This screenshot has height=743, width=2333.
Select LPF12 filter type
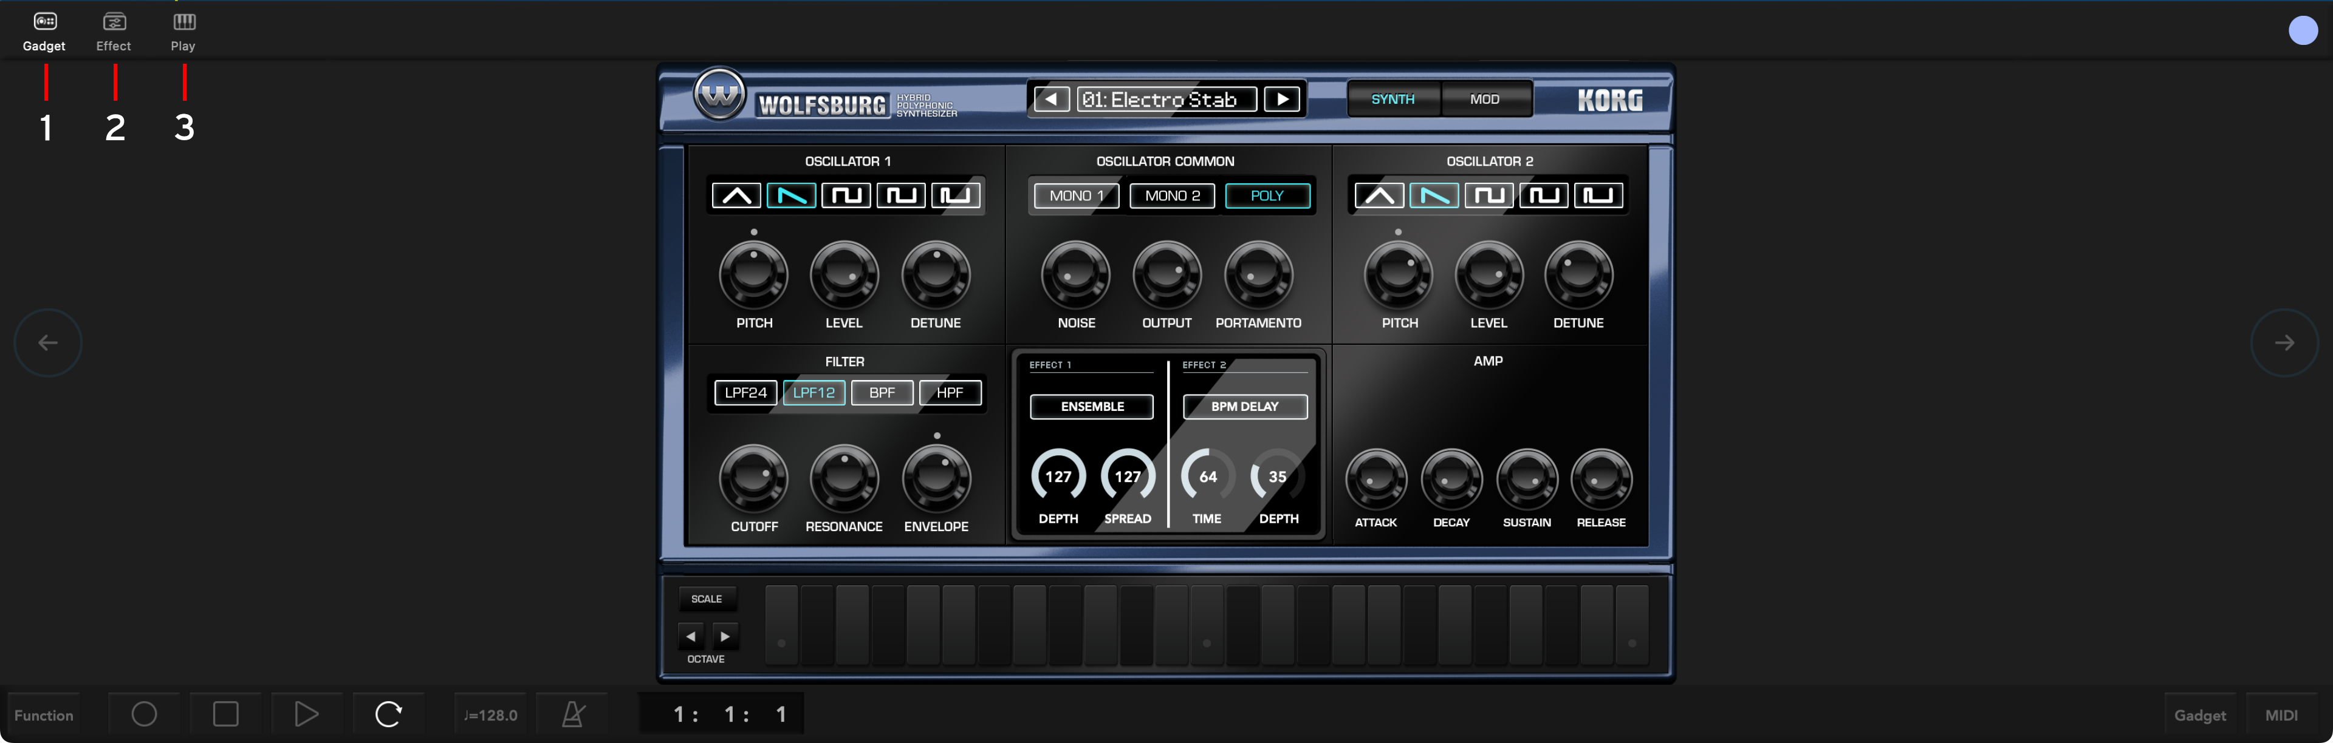(x=814, y=393)
